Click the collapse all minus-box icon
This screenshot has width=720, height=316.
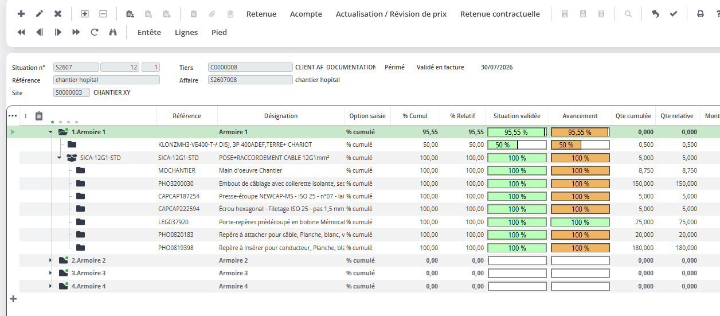click(103, 14)
